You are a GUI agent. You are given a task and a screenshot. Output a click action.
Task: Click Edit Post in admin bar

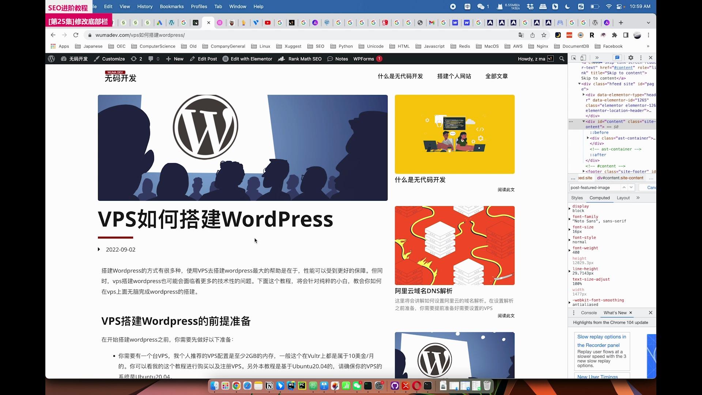pos(203,59)
